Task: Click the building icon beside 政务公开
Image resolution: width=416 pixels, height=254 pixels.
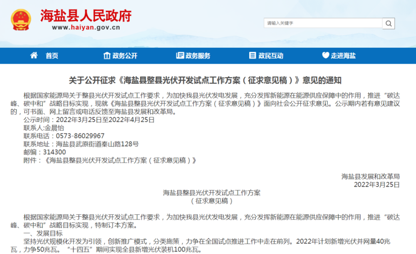Action: coord(107,56)
